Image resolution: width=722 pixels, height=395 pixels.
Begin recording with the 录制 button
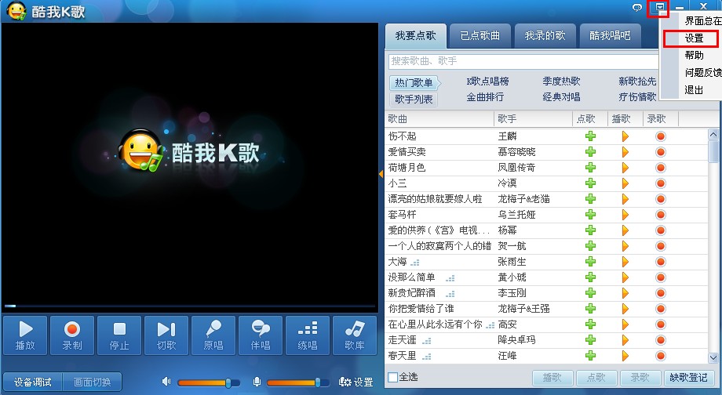72,335
